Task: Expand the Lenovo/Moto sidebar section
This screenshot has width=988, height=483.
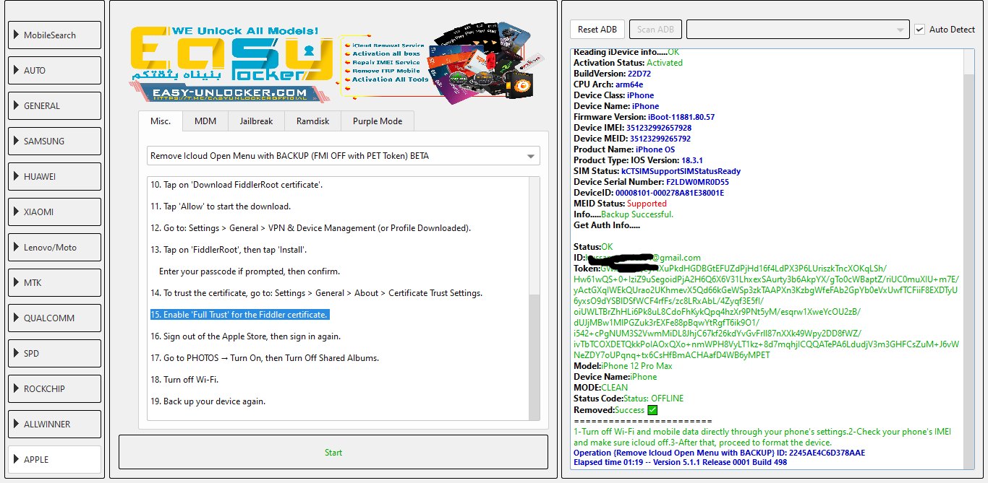Action: (54, 247)
